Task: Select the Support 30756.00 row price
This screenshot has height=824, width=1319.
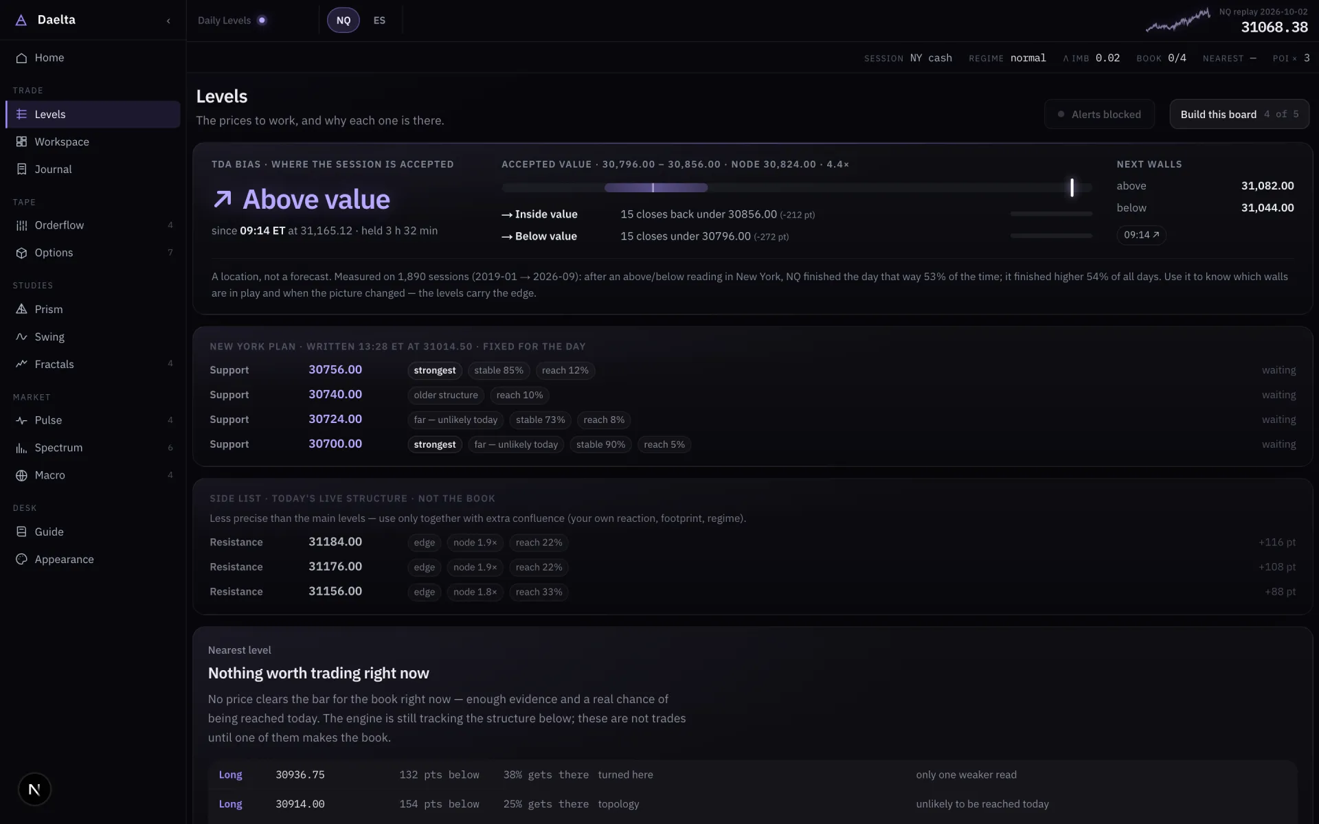Action: pyautogui.click(x=335, y=369)
